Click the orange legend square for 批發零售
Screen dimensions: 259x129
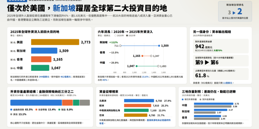(36, 110)
